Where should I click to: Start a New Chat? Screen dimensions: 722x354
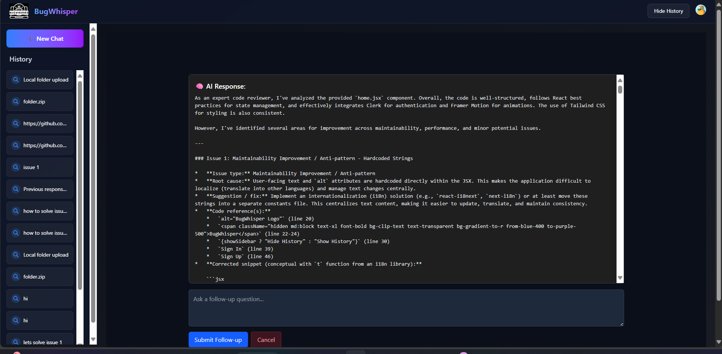pyautogui.click(x=45, y=38)
